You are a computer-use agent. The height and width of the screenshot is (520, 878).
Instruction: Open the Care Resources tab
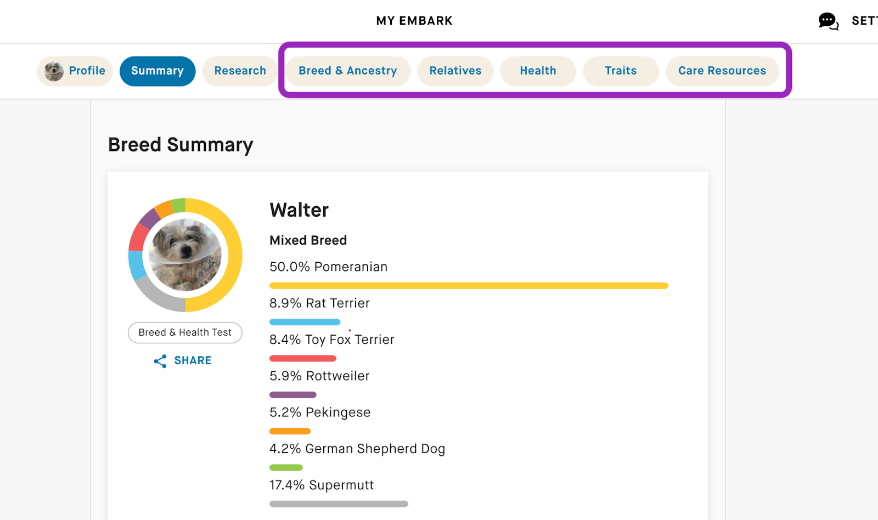coord(722,71)
